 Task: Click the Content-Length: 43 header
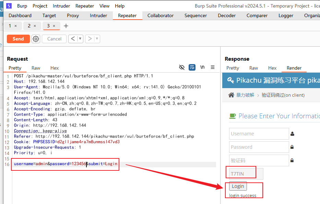coord(36,120)
